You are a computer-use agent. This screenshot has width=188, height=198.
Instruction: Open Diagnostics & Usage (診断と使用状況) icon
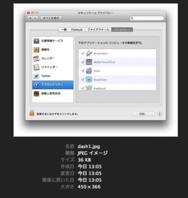coord(36,93)
